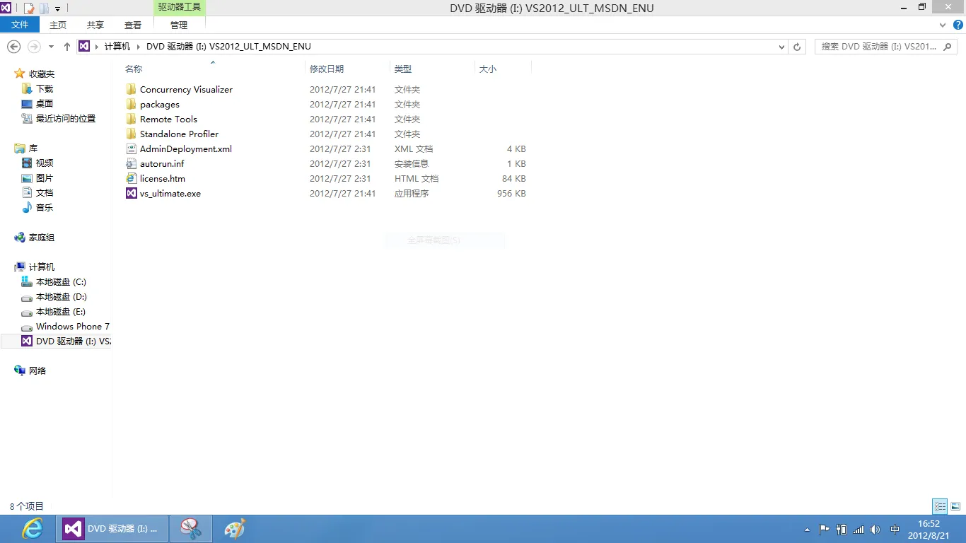Click the 收藏夹 star icon
This screenshot has height=543, width=966.
(x=20, y=74)
